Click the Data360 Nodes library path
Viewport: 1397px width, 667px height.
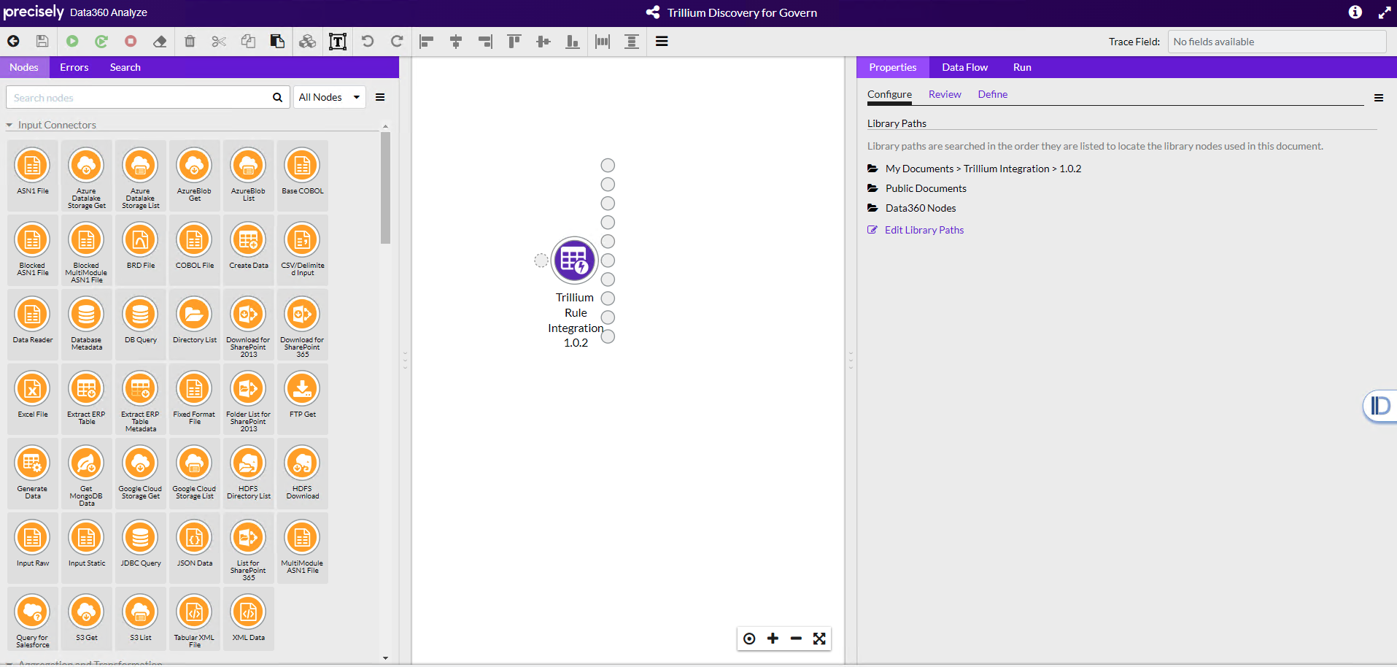pyautogui.click(x=921, y=208)
